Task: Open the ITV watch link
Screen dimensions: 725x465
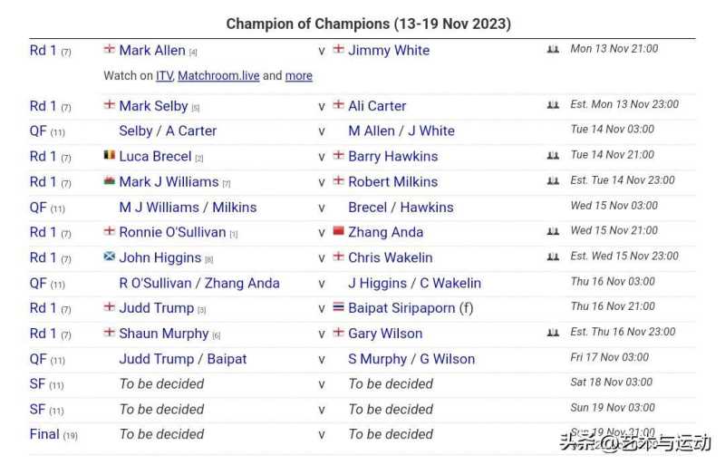Action: (164, 76)
